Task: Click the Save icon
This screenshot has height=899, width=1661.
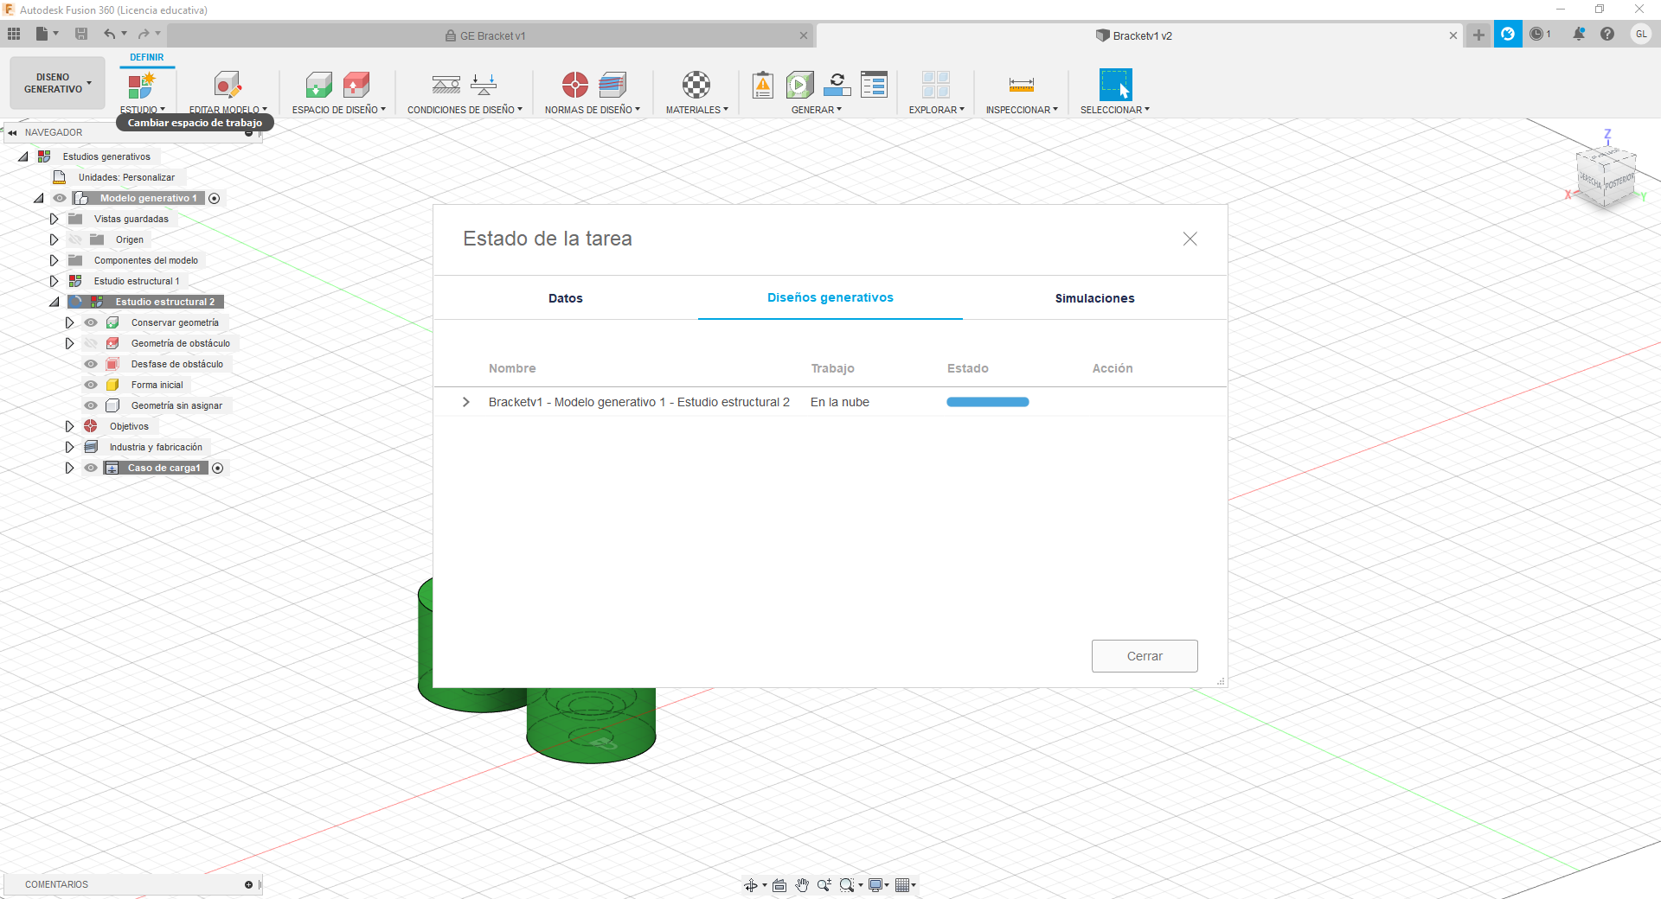Action: point(81,34)
